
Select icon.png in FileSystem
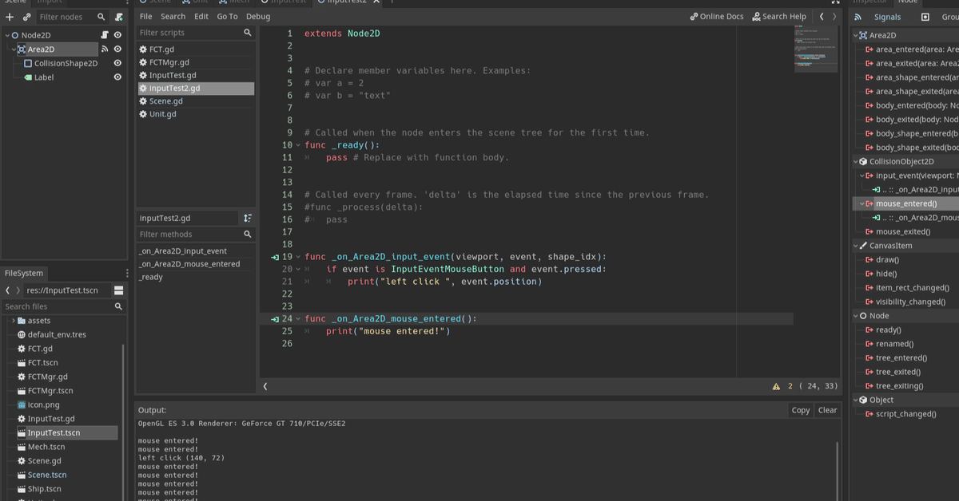pyautogui.click(x=44, y=404)
